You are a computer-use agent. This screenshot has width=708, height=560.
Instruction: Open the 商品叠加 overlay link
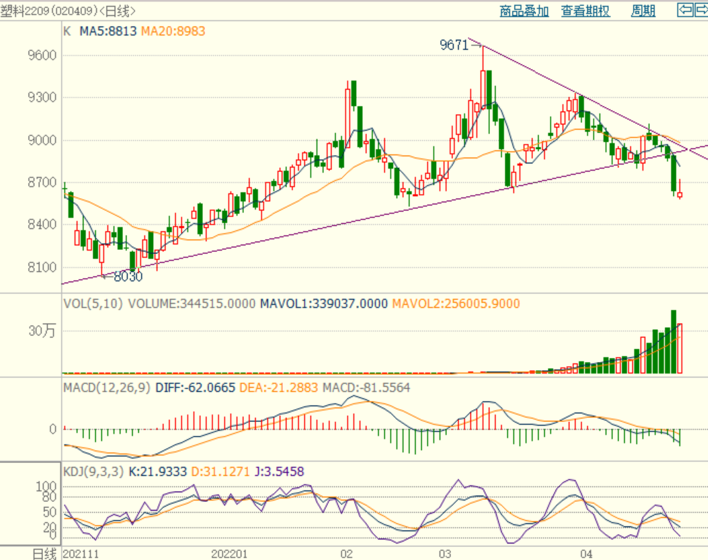tap(524, 11)
